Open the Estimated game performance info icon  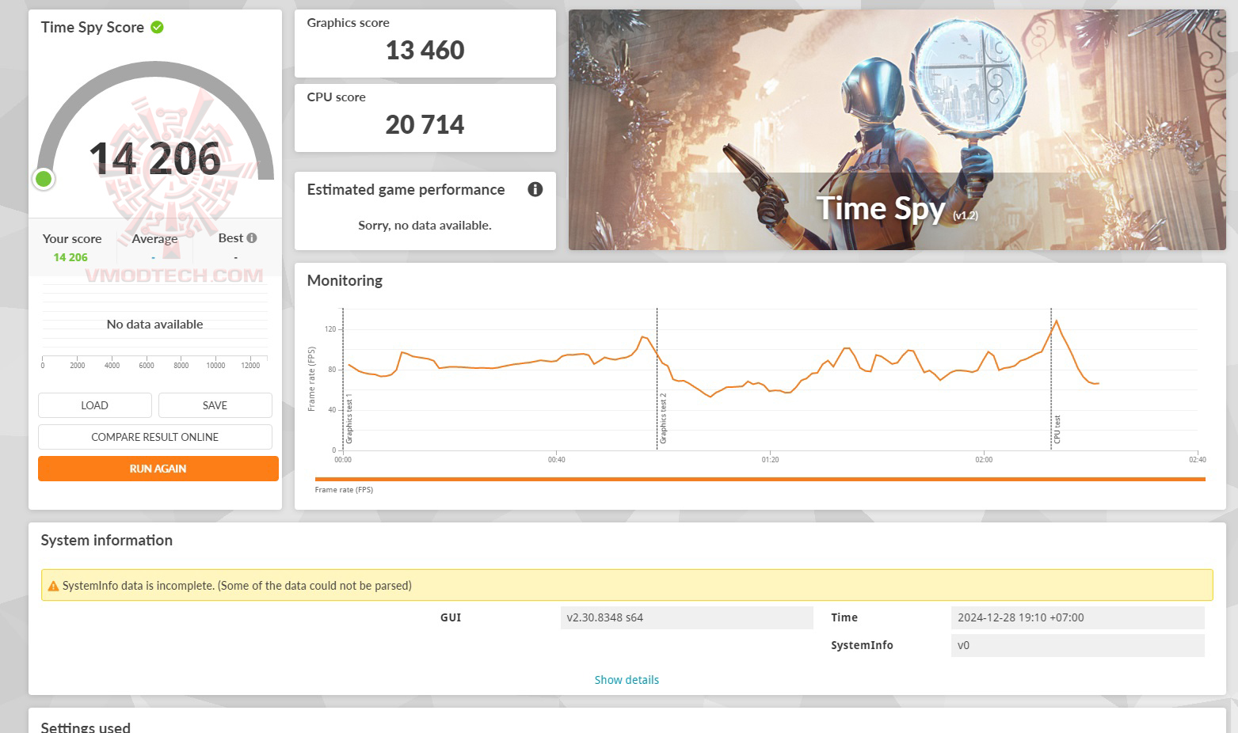pos(535,189)
